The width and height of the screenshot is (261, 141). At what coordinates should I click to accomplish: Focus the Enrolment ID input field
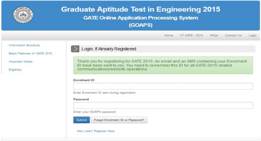(x=163, y=86)
